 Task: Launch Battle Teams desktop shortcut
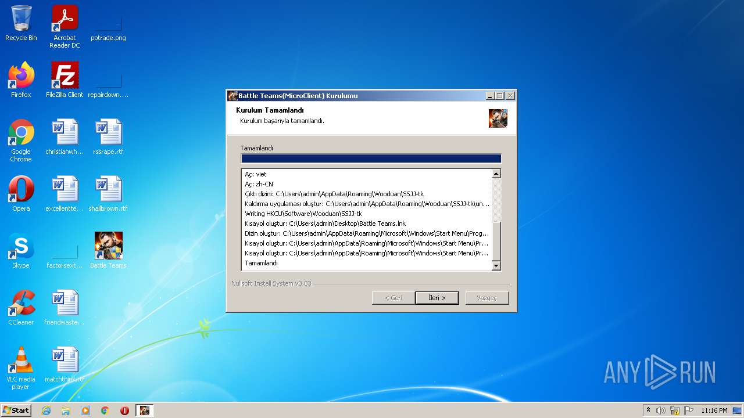pyautogui.click(x=108, y=251)
